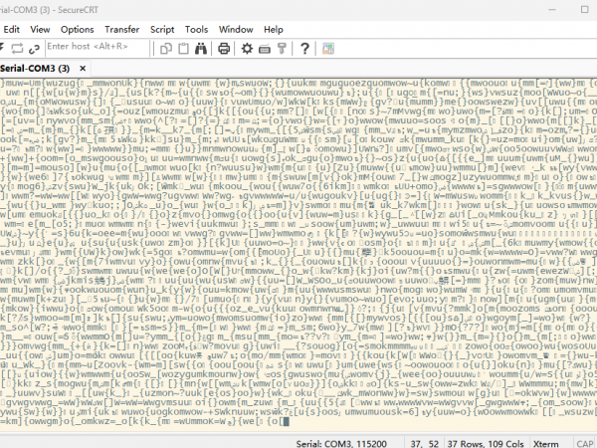The height and width of the screenshot is (448, 597).
Task: Click the Copy icon in toolbar
Action: 166,48
